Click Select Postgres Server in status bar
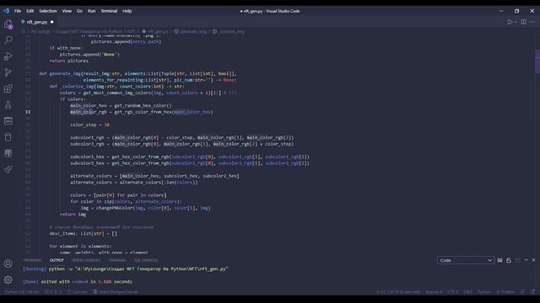Image resolution: width=540 pixels, height=303 pixels. coord(116,292)
